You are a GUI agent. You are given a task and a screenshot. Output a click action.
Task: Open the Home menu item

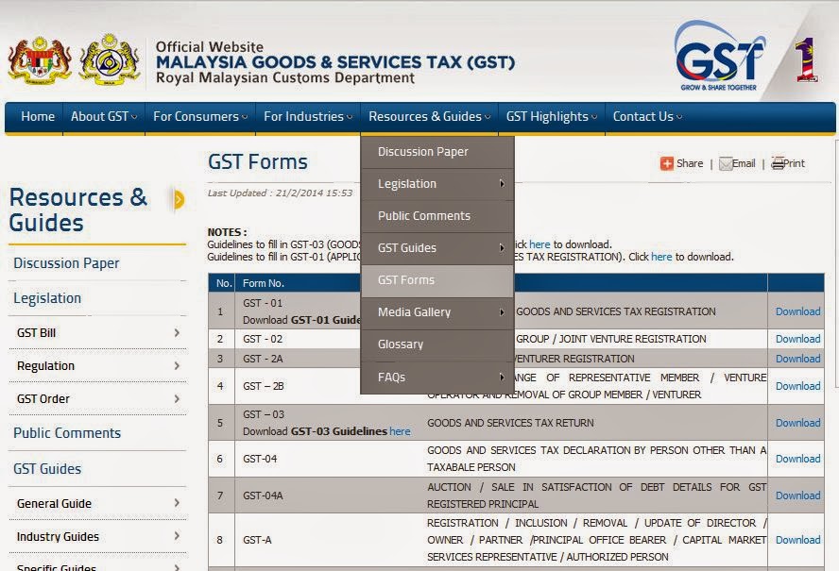pyautogui.click(x=38, y=116)
